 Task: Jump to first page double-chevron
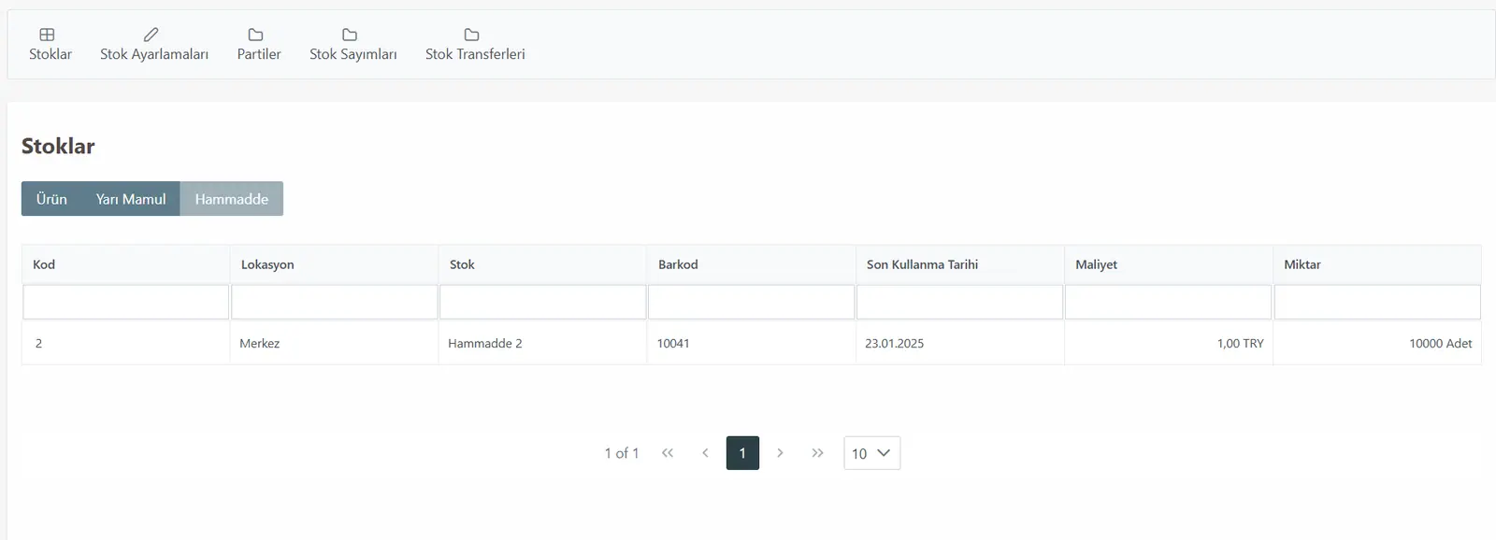pyautogui.click(x=668, y=453)
